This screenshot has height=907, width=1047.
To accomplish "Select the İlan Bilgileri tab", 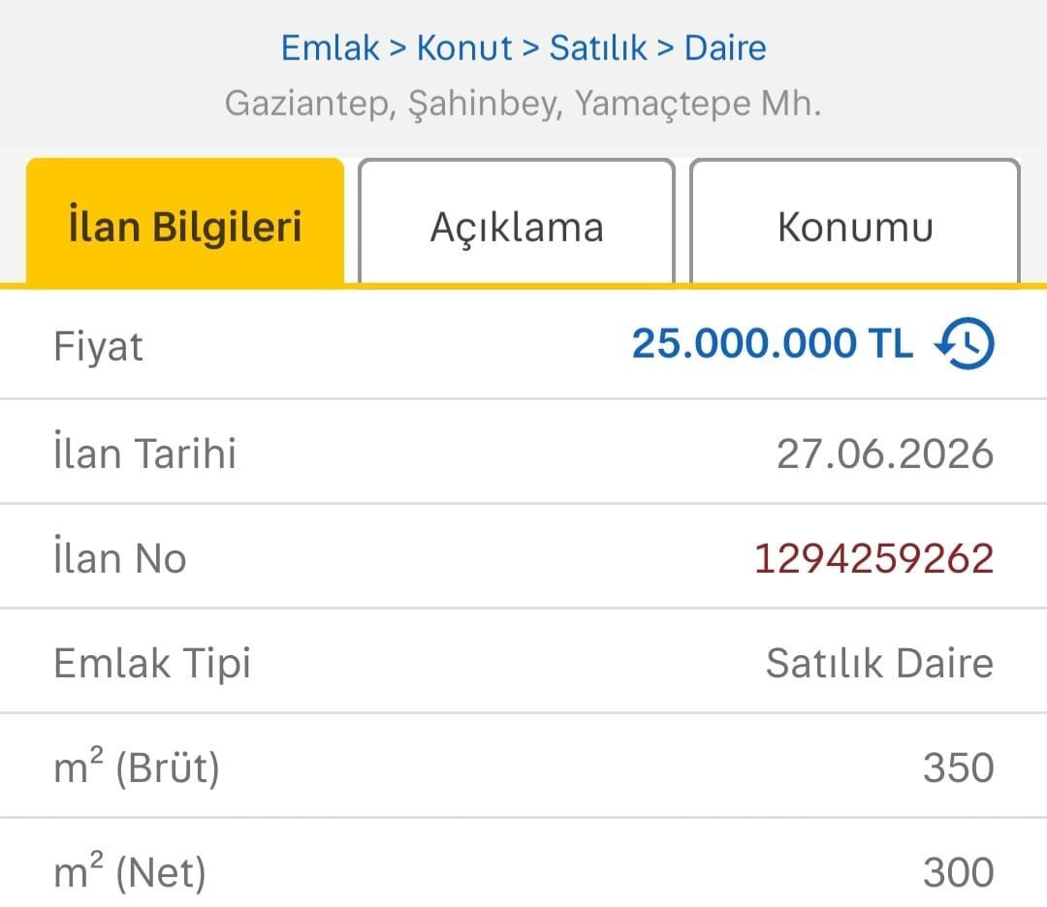I will [185, 222].
